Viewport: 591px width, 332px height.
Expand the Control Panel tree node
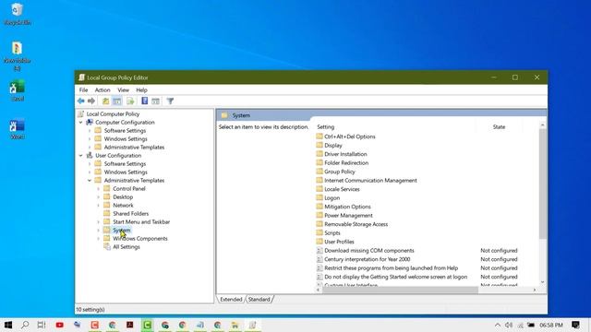click(99, 188)
